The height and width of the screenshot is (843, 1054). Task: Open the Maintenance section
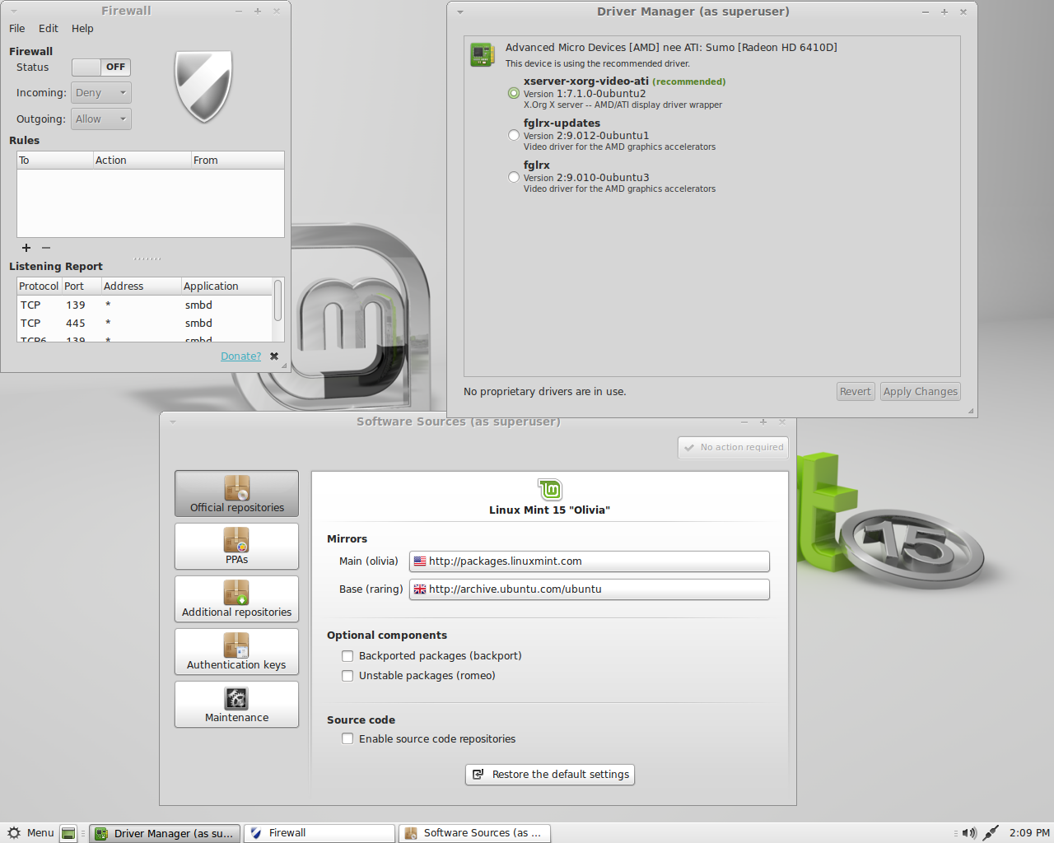(x=236, y=704)
